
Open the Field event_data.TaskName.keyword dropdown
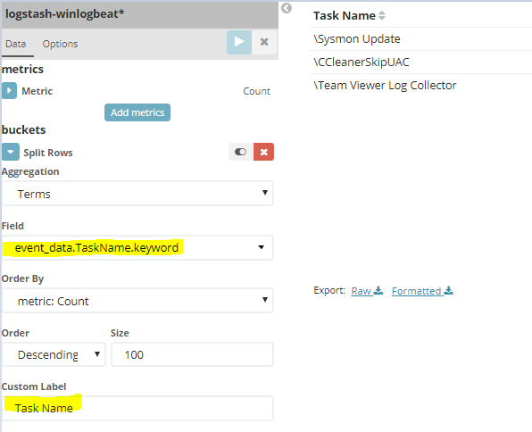click(137, 248)
